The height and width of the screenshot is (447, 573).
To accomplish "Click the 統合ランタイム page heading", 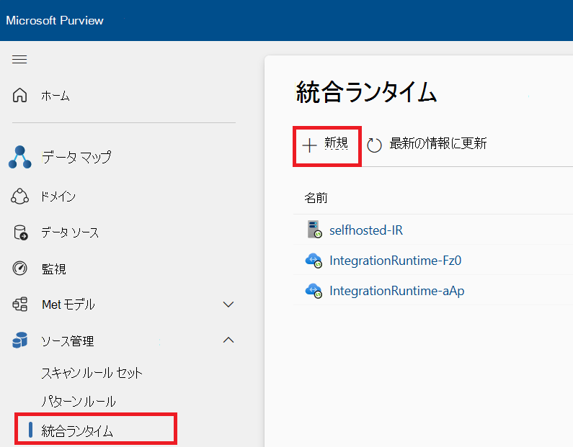I will pyautogui.click(x=366, y=92).
